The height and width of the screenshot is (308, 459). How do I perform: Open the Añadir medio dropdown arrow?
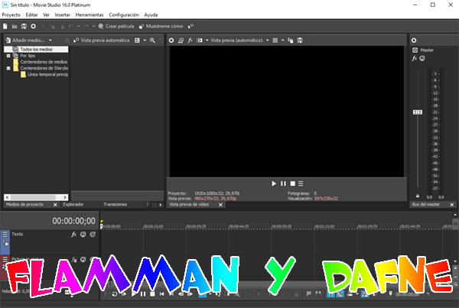pyautogui.click(x=50, y=41)
